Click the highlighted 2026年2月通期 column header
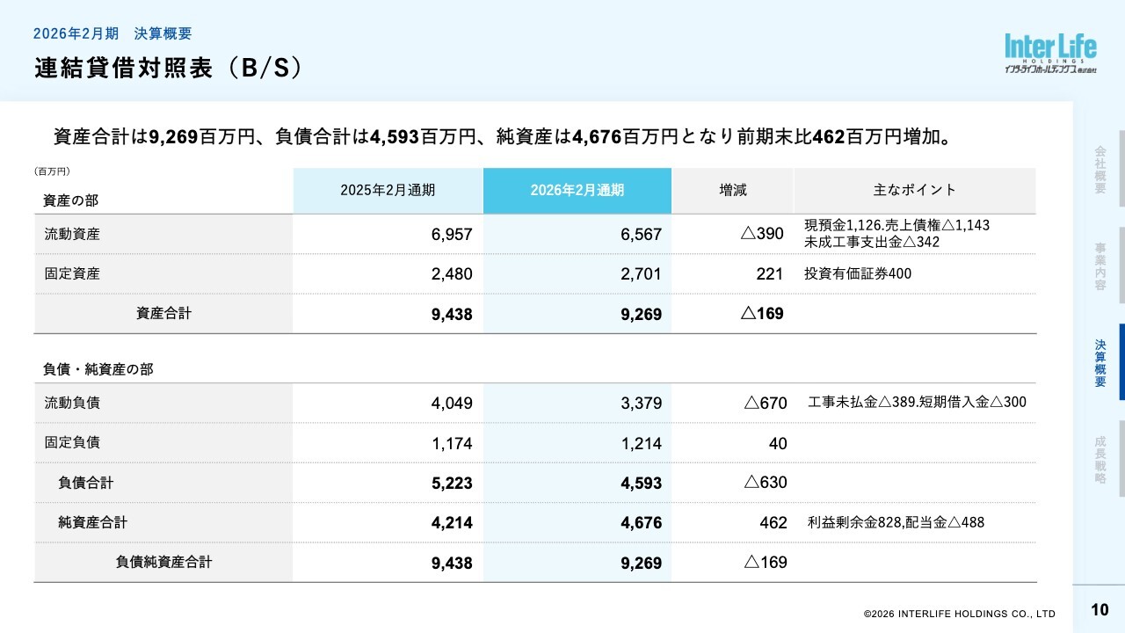The image size is (1125, 633). point(577,190)
